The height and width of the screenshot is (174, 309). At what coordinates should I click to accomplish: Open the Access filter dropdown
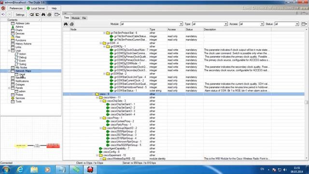[262, 24]
